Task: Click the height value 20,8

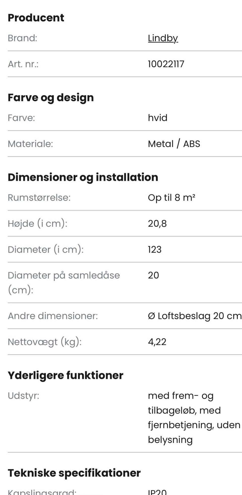Action: click(157, 224)
